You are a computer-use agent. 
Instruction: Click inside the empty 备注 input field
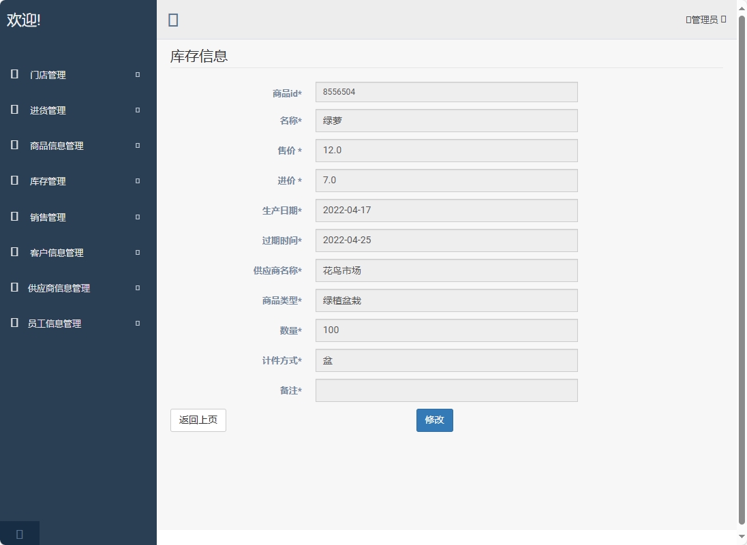click(446, 390)
